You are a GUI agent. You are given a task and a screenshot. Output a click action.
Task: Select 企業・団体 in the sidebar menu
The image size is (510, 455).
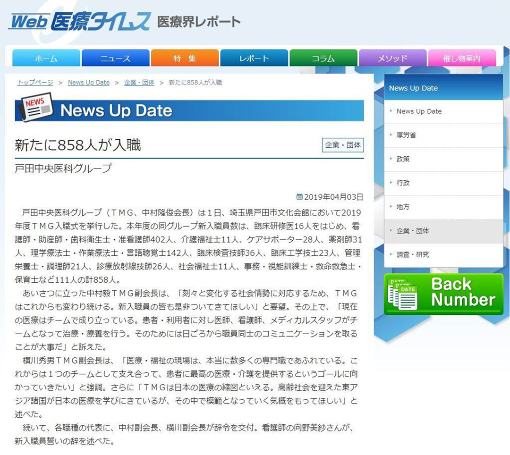point(443,231)
